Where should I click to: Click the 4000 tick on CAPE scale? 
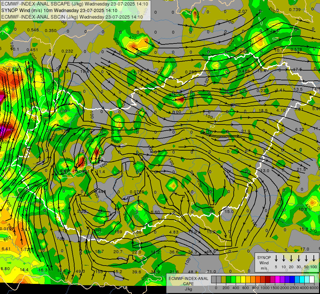[x=304, y=288]
